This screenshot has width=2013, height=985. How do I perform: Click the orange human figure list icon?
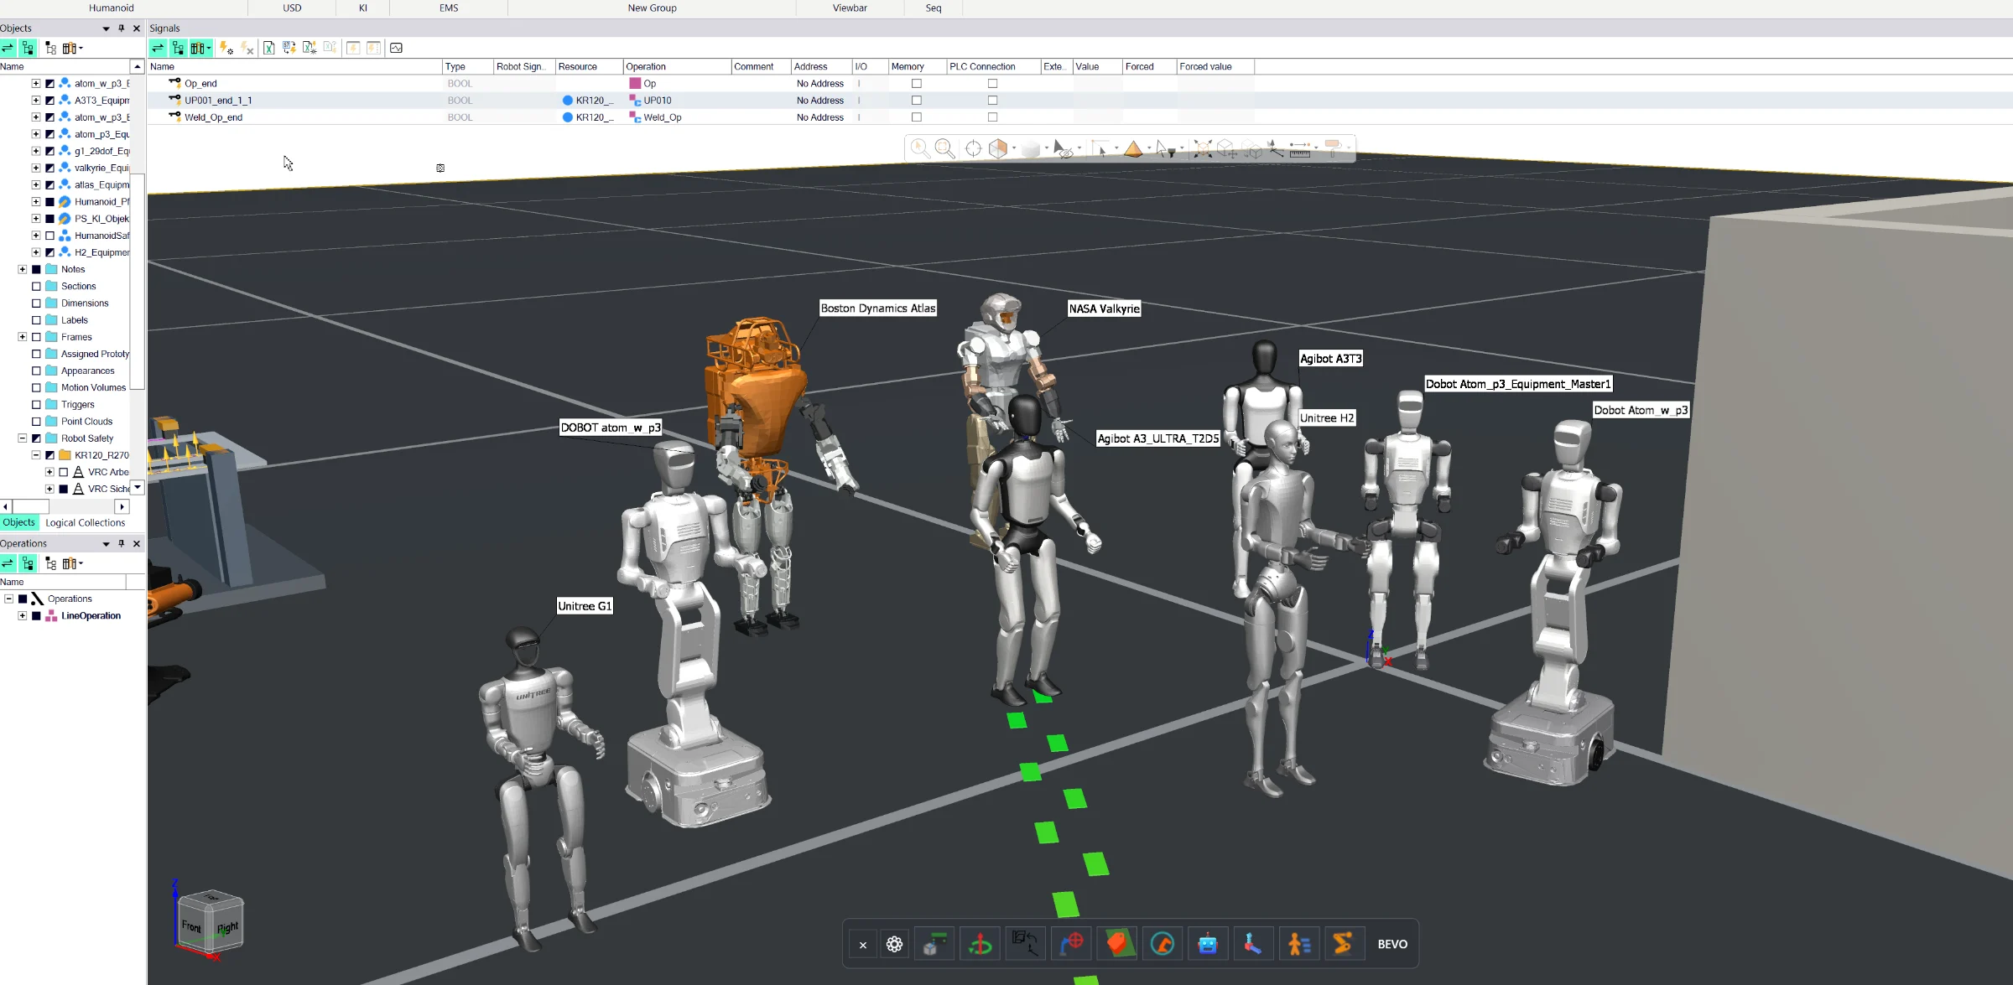click(x=1298, y=944)
